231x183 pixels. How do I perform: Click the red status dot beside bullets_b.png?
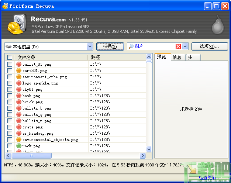(19, 108)
